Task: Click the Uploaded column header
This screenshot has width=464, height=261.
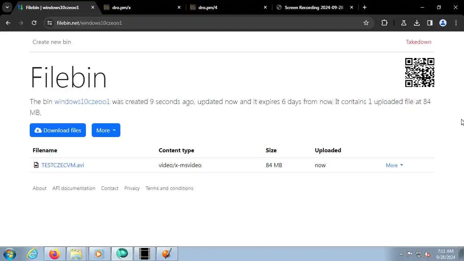Action: (x=328, y=150)
